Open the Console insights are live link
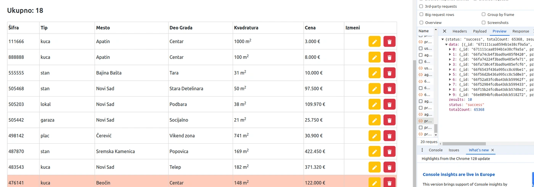 [458, 174]
